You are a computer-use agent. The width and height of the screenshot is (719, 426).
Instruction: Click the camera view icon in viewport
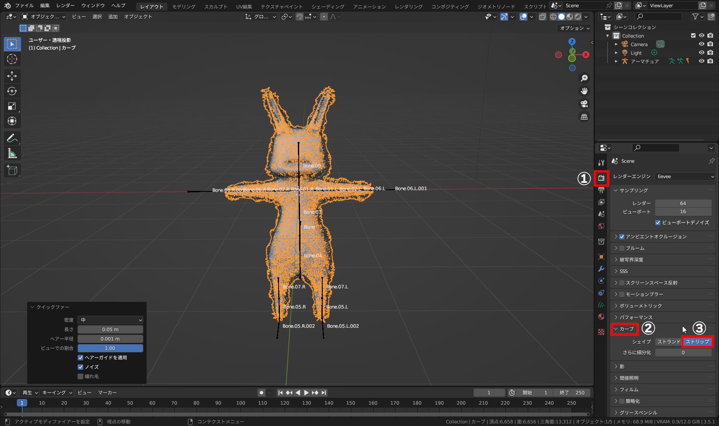click(584, 104)
